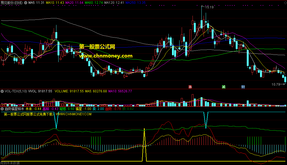Image resolution: width=287 pixels, height=165 pixels.
Task: Select the 趋势福星照未 indicator name
Action: pos(15,109)
